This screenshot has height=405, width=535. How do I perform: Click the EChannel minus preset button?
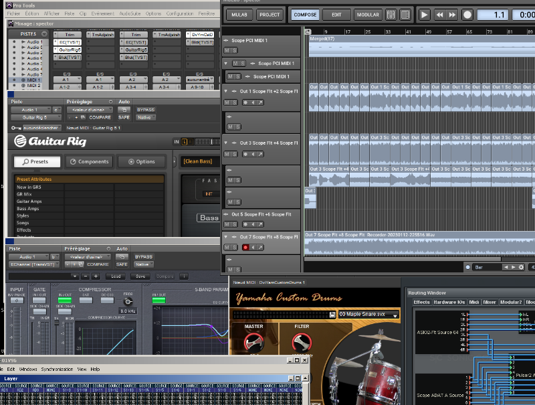tap(86, 276)
